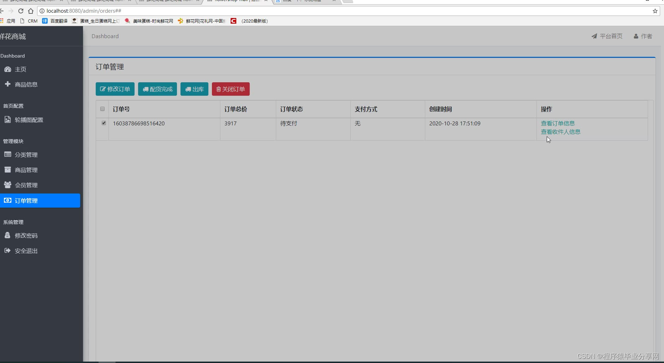The image size is (664, 363).
Task: Click the users icon beside 会员管理
Action: [x=7, y=185]
